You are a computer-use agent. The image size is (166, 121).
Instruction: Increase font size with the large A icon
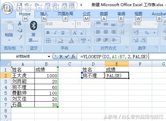coord(75,33)
